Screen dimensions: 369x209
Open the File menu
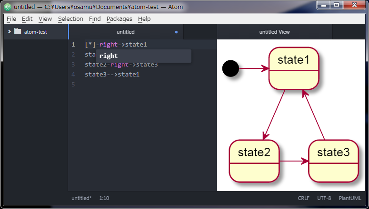point(11,19)
